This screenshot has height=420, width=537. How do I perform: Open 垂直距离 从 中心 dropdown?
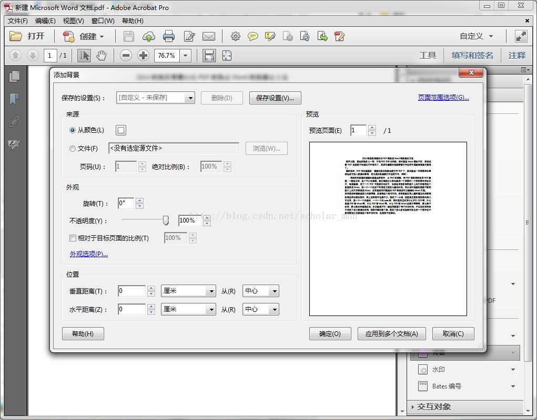pos(261,291)
